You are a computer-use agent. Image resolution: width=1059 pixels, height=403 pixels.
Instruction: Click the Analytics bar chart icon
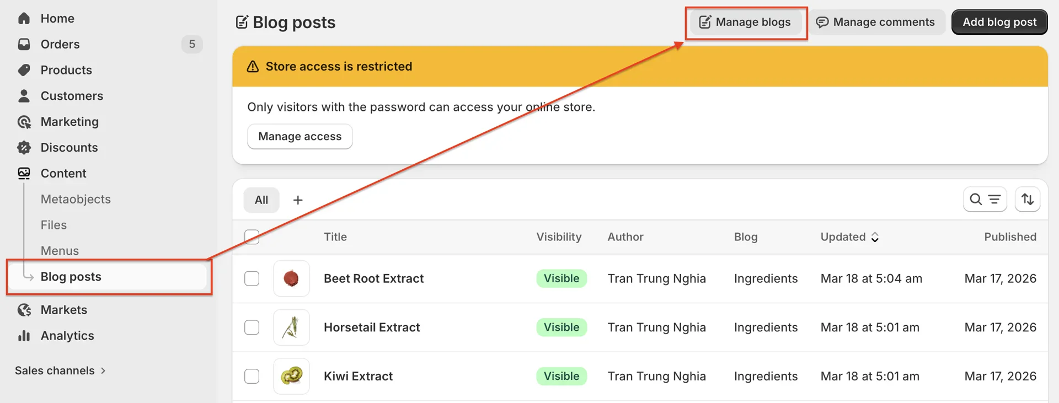pyautogui.click(x=24, y=336)
